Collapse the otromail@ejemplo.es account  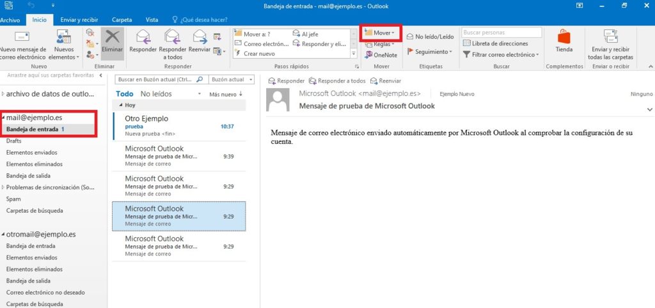3,235
